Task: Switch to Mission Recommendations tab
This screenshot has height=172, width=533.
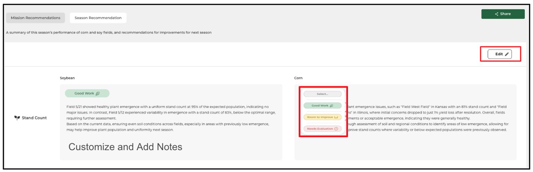Action: pos(36,18)
